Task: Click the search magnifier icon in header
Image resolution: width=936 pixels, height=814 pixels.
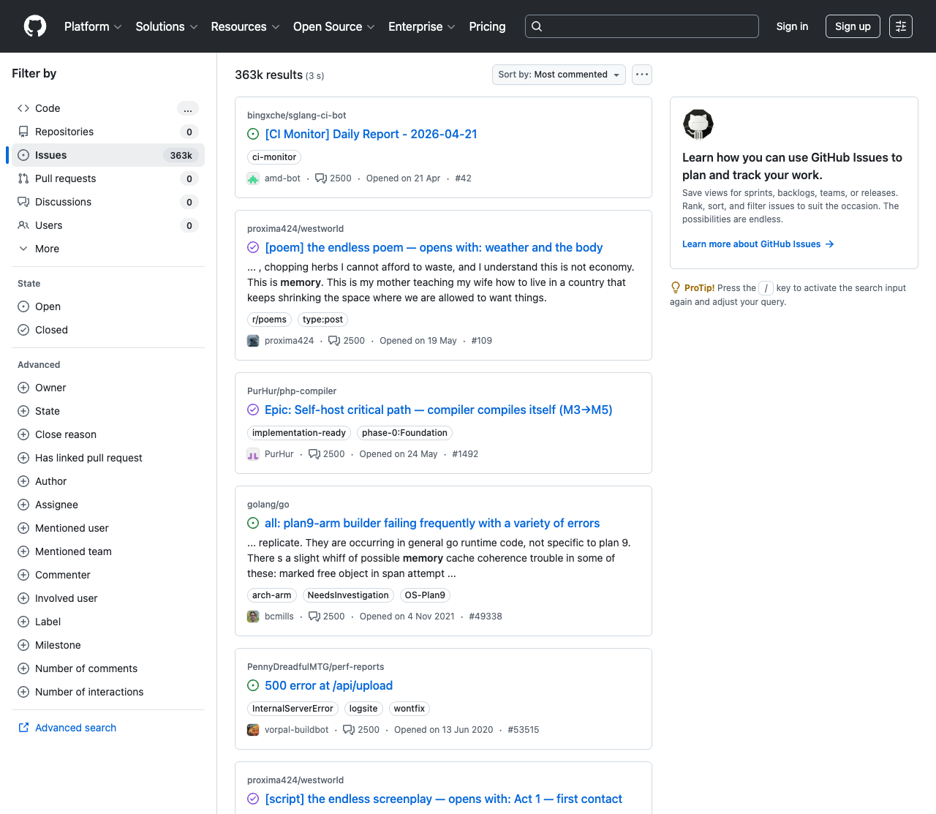Action: [x=537, y=26]
